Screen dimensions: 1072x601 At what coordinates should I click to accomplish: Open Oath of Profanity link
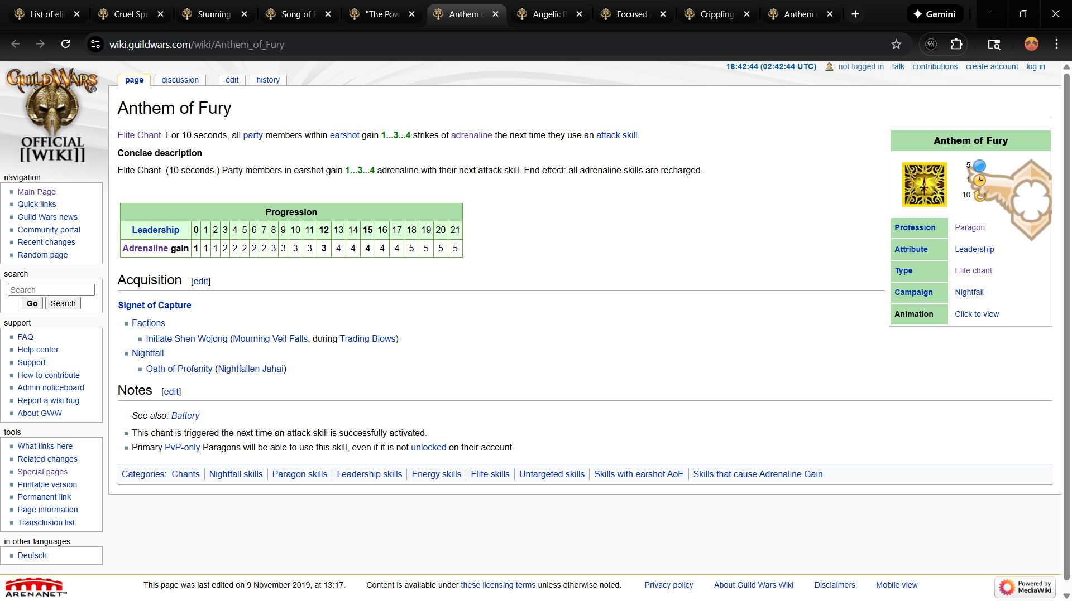(x=179, y=369)
